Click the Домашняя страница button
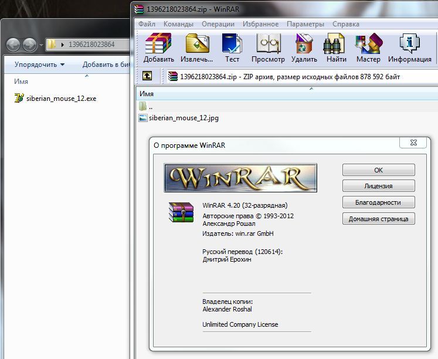This screenshot has width=438, height=359. (x=379, y=219)
